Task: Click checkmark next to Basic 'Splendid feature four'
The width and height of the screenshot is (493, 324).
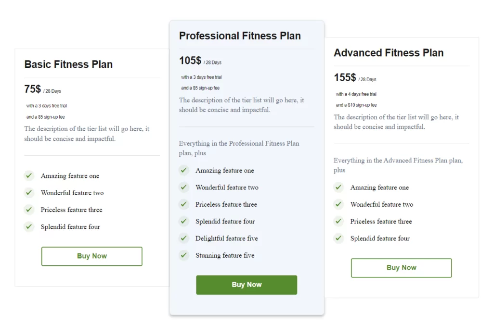Action: point(29,226)
